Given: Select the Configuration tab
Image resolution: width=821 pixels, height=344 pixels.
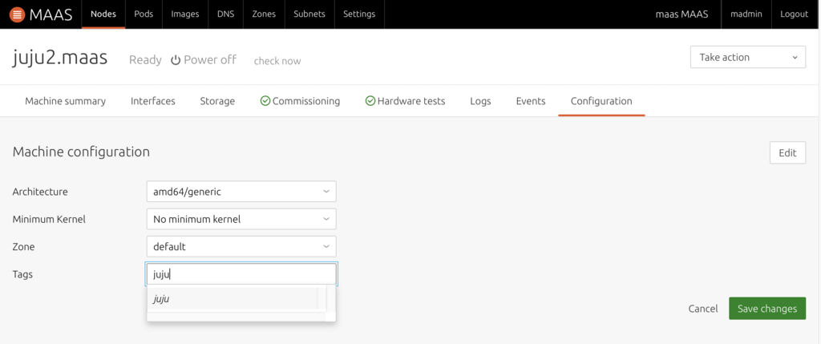Looking at the screenshot, I should coord(601,101).
